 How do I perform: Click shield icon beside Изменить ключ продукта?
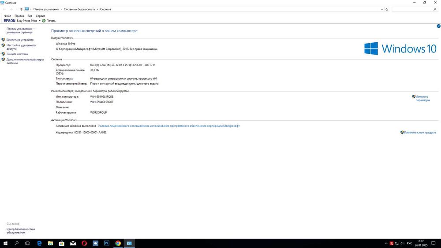(402, 132)
